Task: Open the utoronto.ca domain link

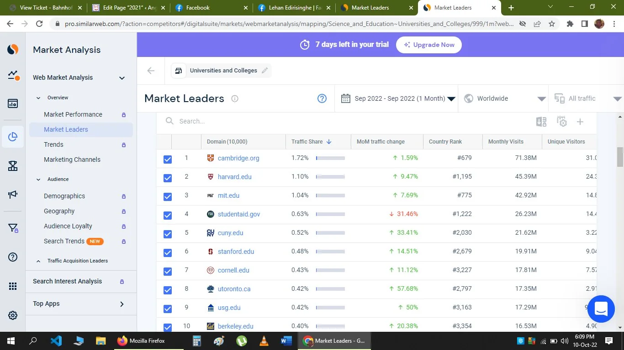Action: (234, 289)
